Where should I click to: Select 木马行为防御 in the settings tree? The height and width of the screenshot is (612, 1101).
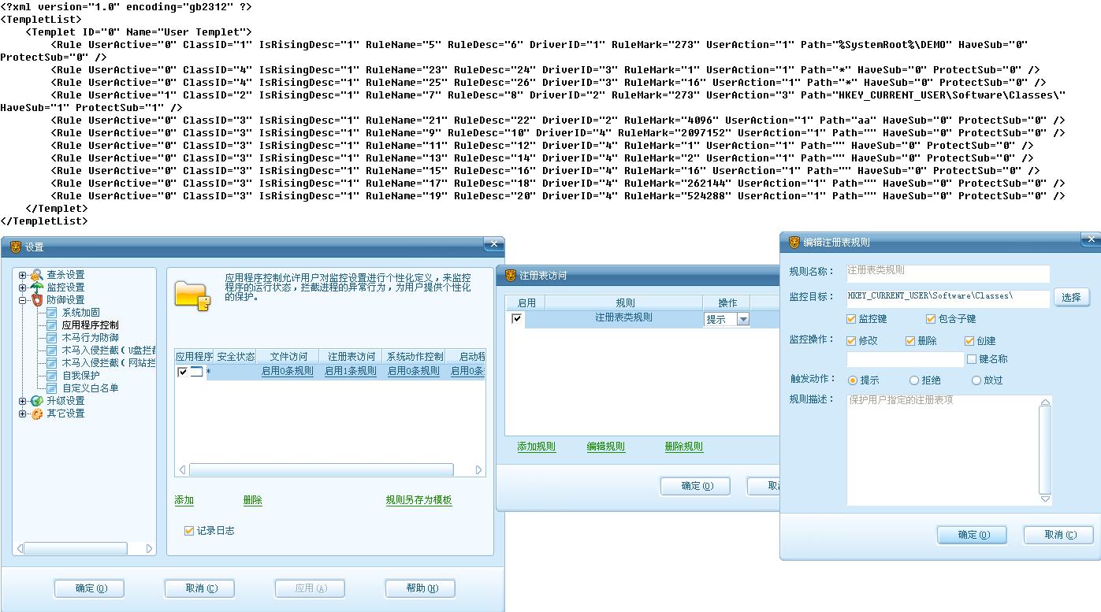(91, 338)
